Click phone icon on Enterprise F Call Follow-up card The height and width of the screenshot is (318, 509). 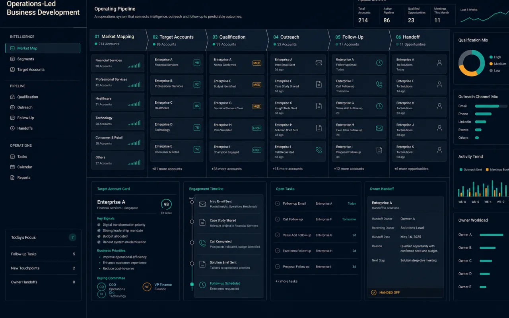click(x=379, y=84)
